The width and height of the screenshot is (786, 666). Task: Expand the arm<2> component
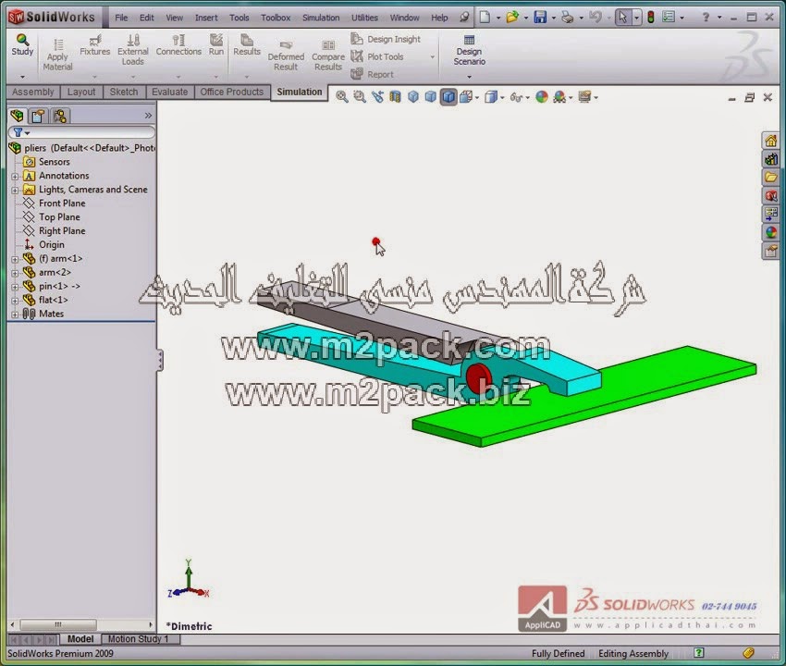click(15, 273)
